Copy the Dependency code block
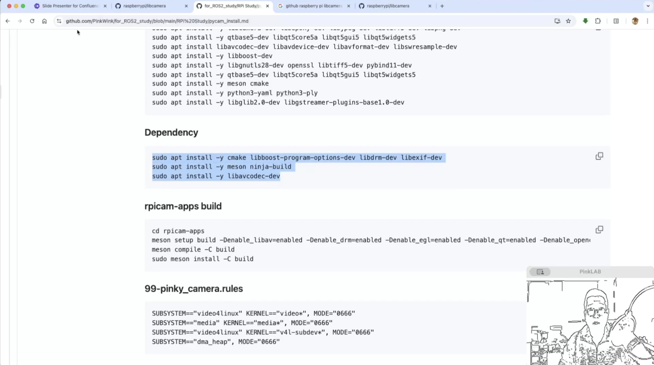Image resolution: width=654 pixels, height=365 pixels. click(x=599, y=156)
